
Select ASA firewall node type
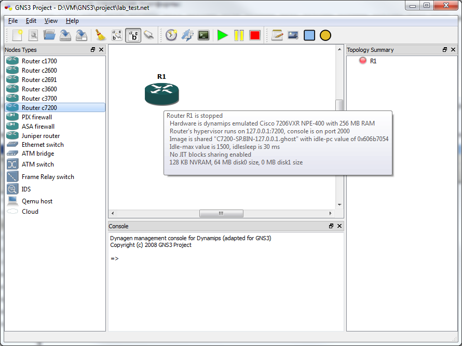coord(55,127)
